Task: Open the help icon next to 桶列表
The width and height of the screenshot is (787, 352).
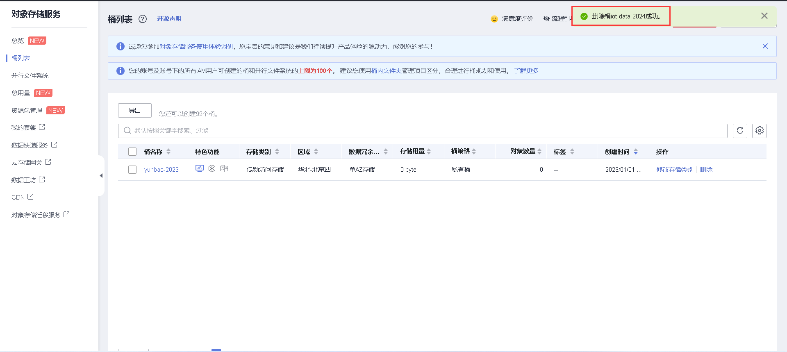Action: coord(143,19)
